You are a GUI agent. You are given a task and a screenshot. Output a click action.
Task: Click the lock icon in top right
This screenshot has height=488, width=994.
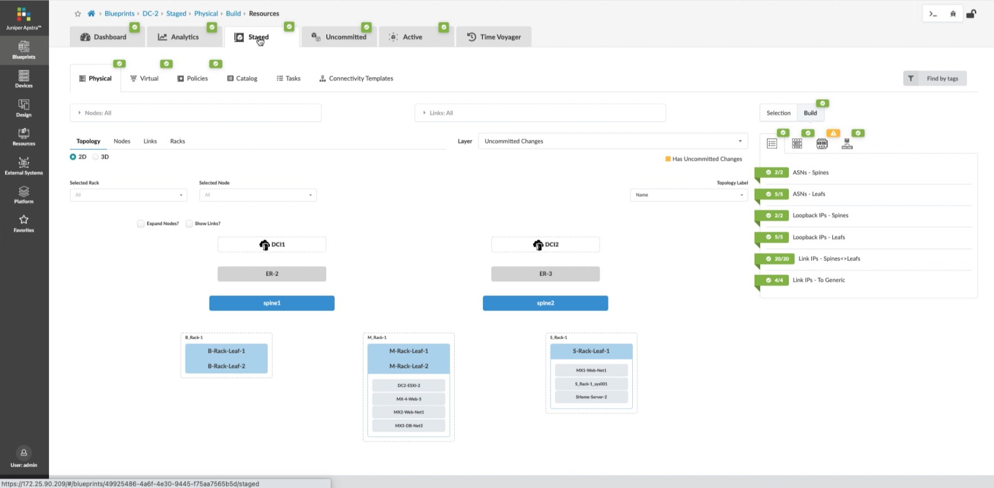(x=971, y=14)
